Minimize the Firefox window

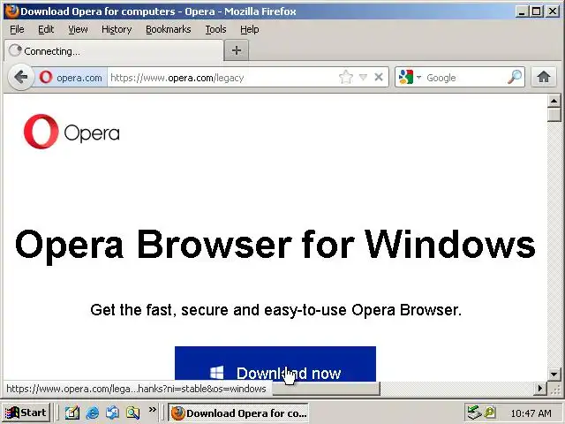521,11
